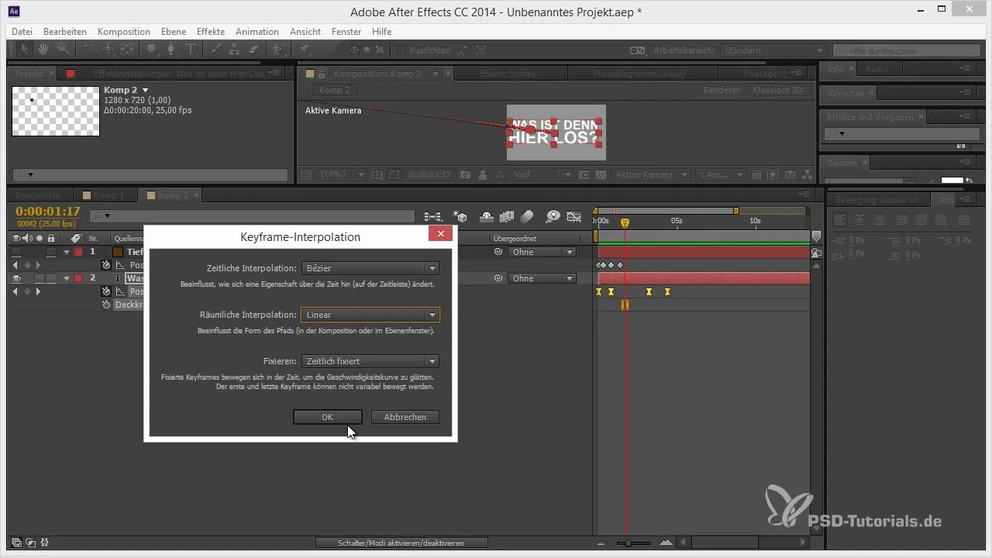Open Ebene menu
The width and height of the screenshot is (992, 558).
pos(174,32)
